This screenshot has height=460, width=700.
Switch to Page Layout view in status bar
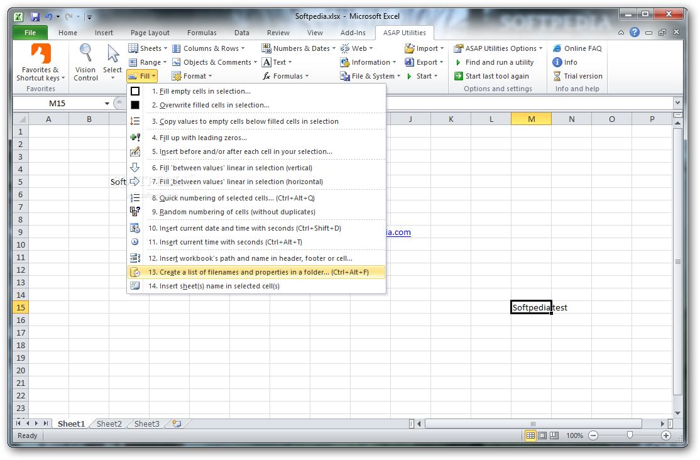coord(542,435)
